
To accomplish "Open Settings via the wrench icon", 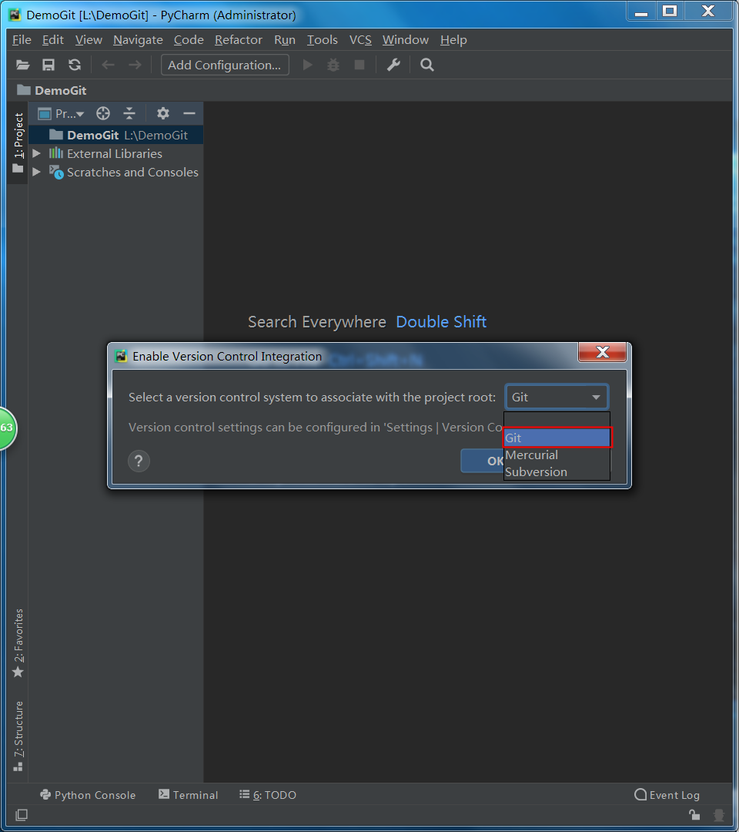I will (x=393, y=65).
